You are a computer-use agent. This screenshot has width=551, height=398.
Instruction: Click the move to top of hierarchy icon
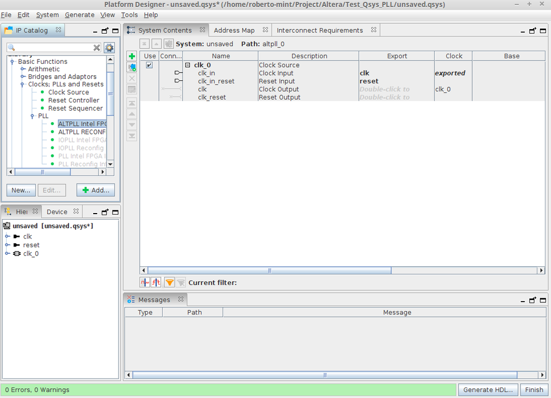pos(145,44)
